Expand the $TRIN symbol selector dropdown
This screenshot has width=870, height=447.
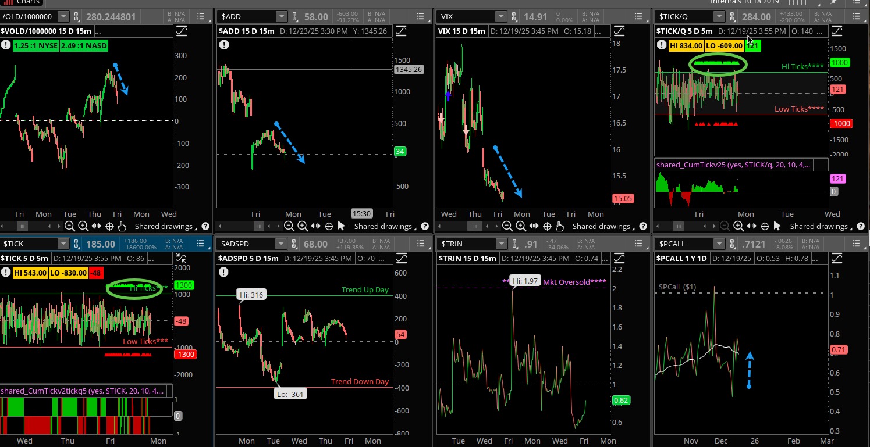point(500,244)
